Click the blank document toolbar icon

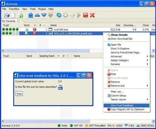tap(13, 15)
